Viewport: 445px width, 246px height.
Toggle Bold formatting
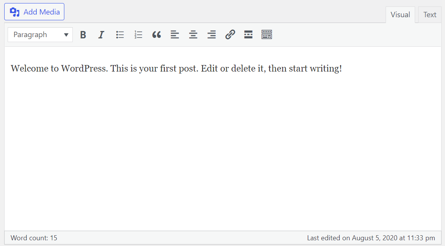click(x=83, y=34)
